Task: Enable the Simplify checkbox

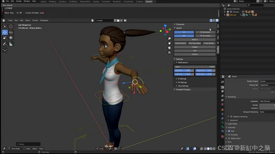Action: (x=229, y=135)
